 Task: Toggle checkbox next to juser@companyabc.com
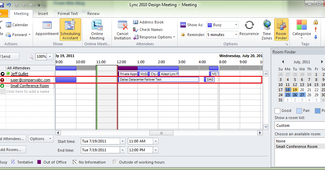(8, 80)
